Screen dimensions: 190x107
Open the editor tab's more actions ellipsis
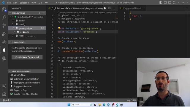tap(114, 8)
